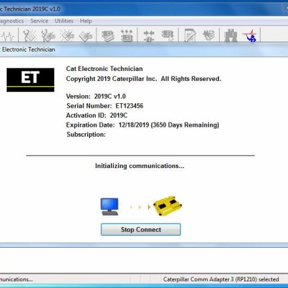This screenshot has height=288, width=288.
Task: Open Active Diagnostic Codes stethoscope icon
Action: click(29, 35)
